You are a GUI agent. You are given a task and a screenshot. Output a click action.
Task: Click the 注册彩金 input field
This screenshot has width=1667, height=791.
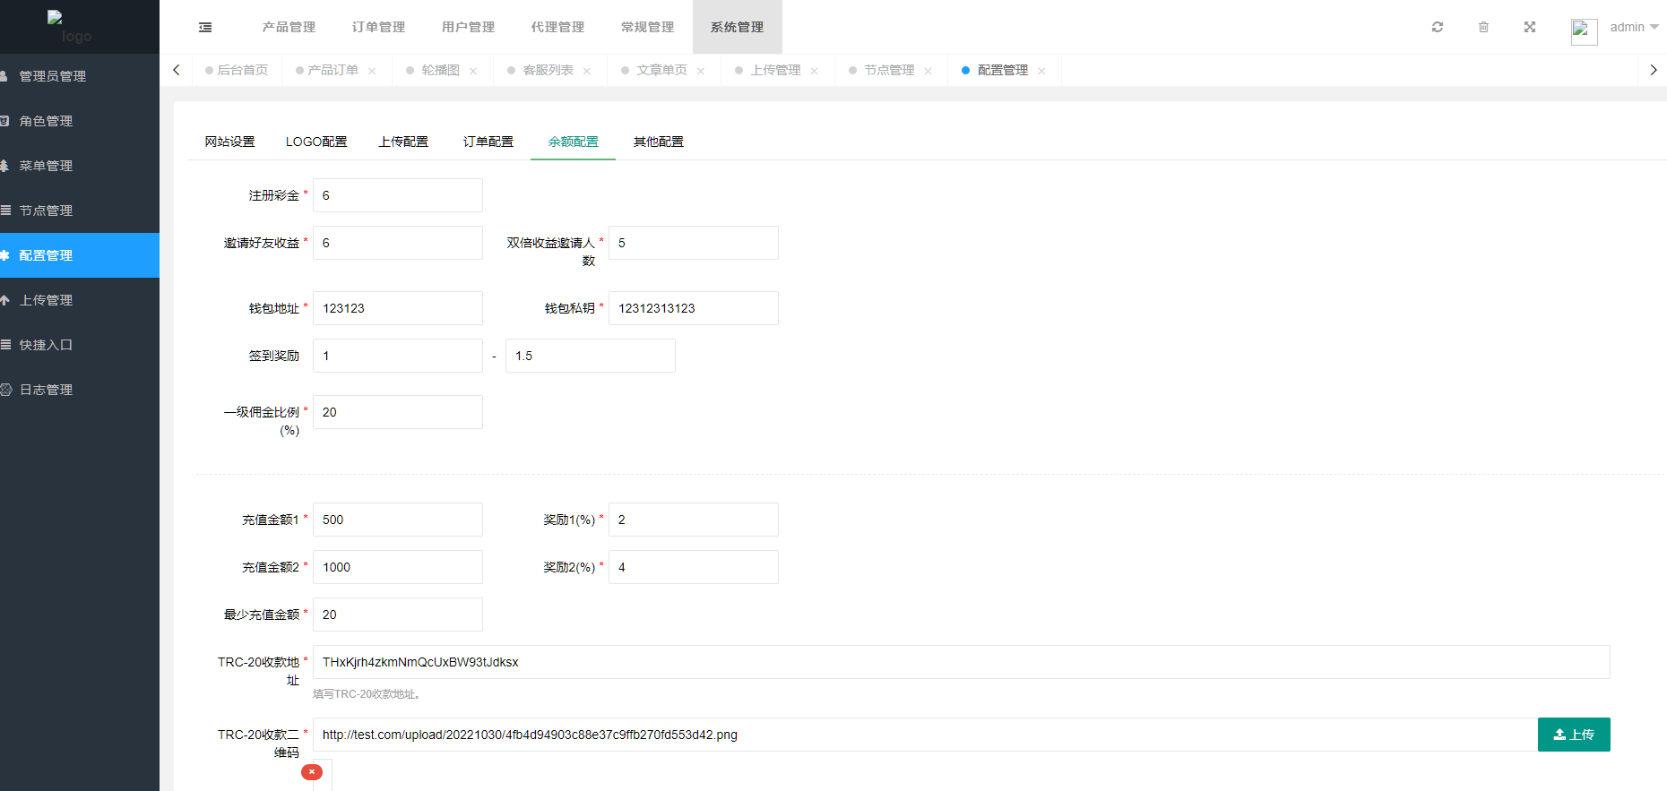[397, 195]
